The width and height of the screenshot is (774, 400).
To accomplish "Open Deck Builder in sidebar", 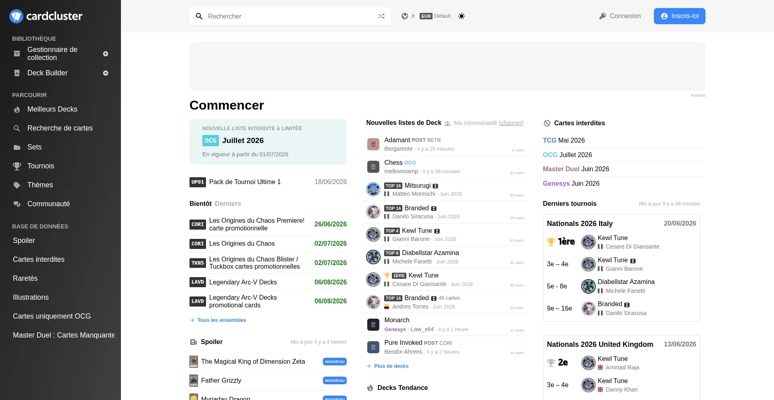I will coord(48,73).
